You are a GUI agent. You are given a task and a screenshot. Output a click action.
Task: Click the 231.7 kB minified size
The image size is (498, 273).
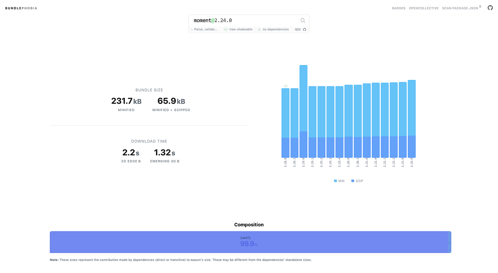point(126,101)
